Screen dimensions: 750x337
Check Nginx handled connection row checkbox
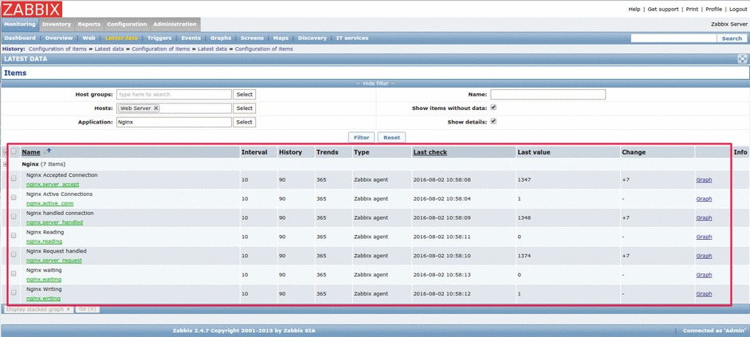click(x=14, y=216)
